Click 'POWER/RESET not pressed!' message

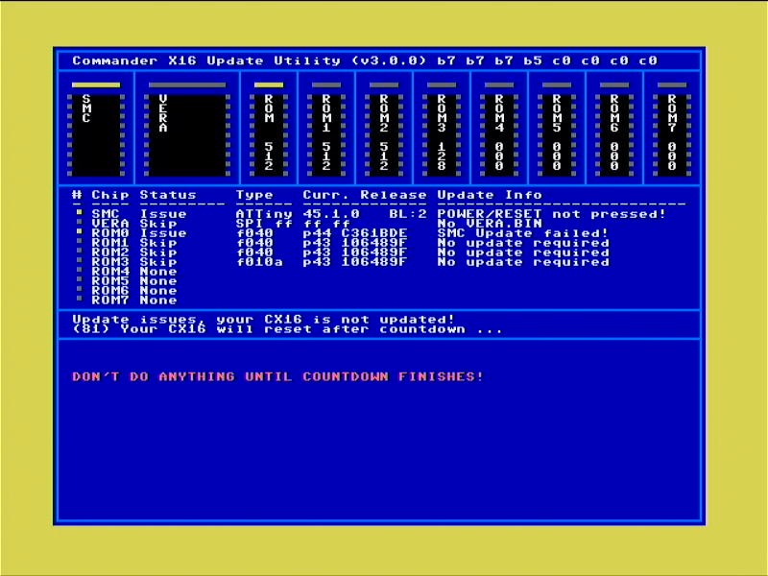pos(552,214)
